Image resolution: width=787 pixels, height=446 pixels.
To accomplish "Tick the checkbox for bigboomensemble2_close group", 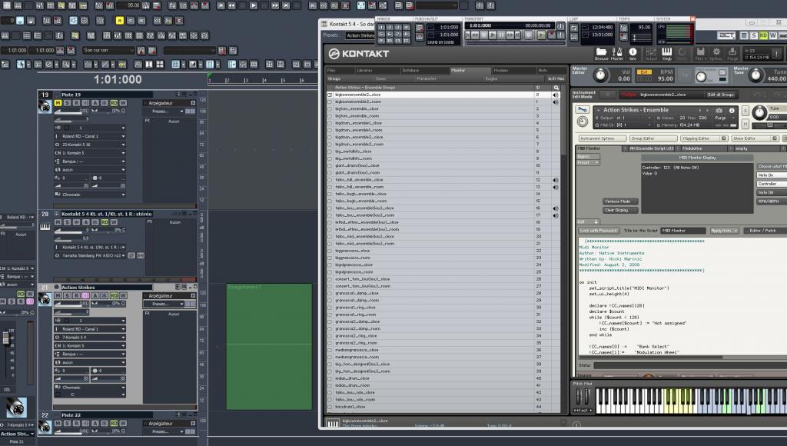I will click(x=330, y=95).
